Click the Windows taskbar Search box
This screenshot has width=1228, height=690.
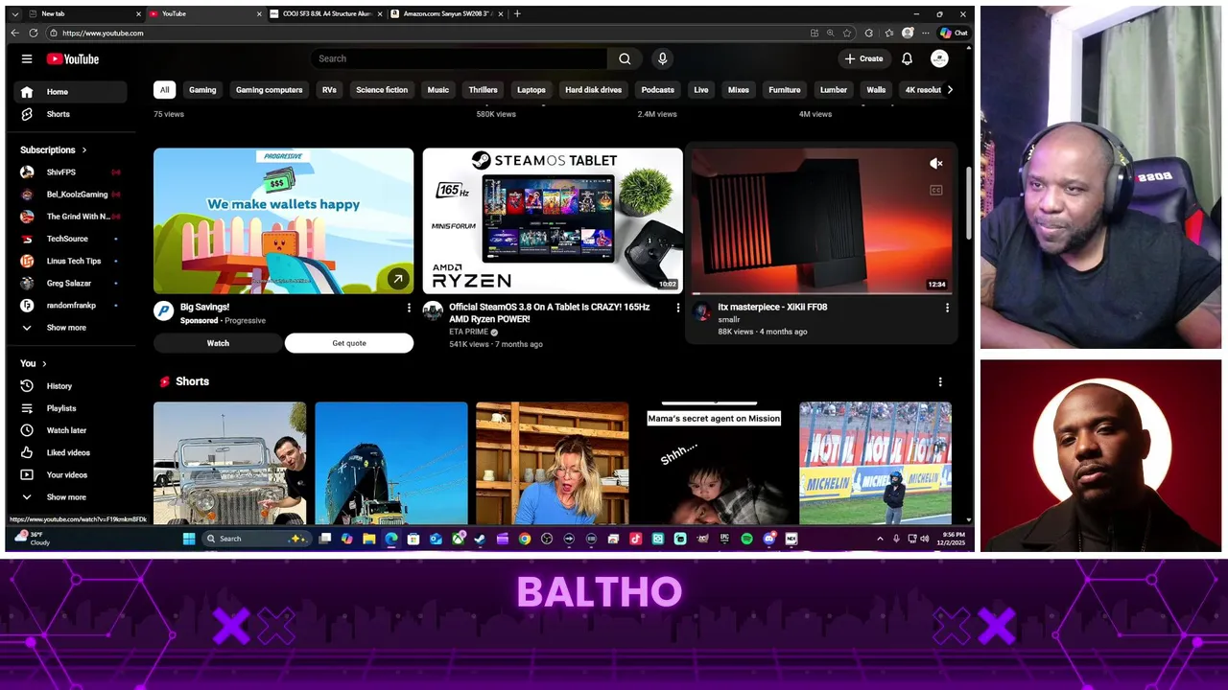[255, 539]
